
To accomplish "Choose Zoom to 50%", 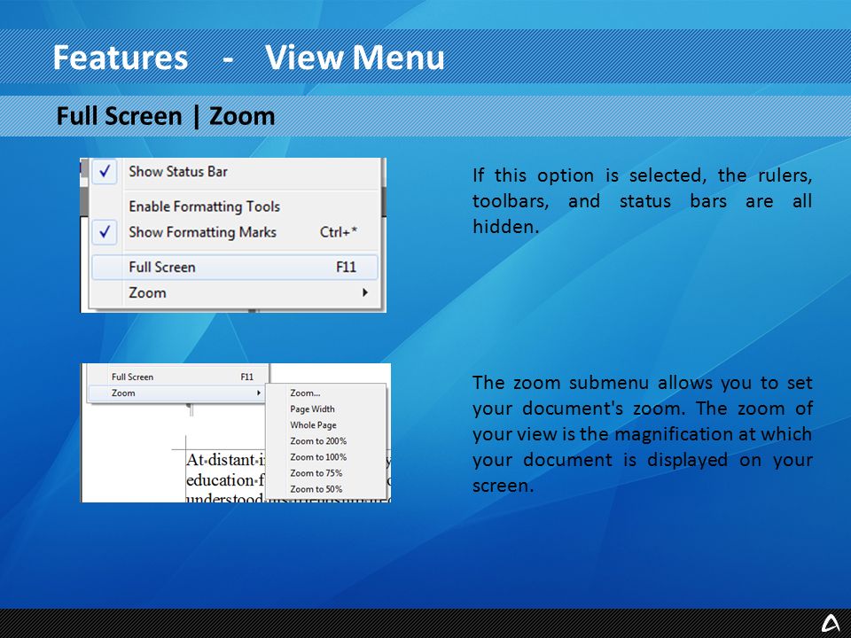I will [x=316, y=489].
